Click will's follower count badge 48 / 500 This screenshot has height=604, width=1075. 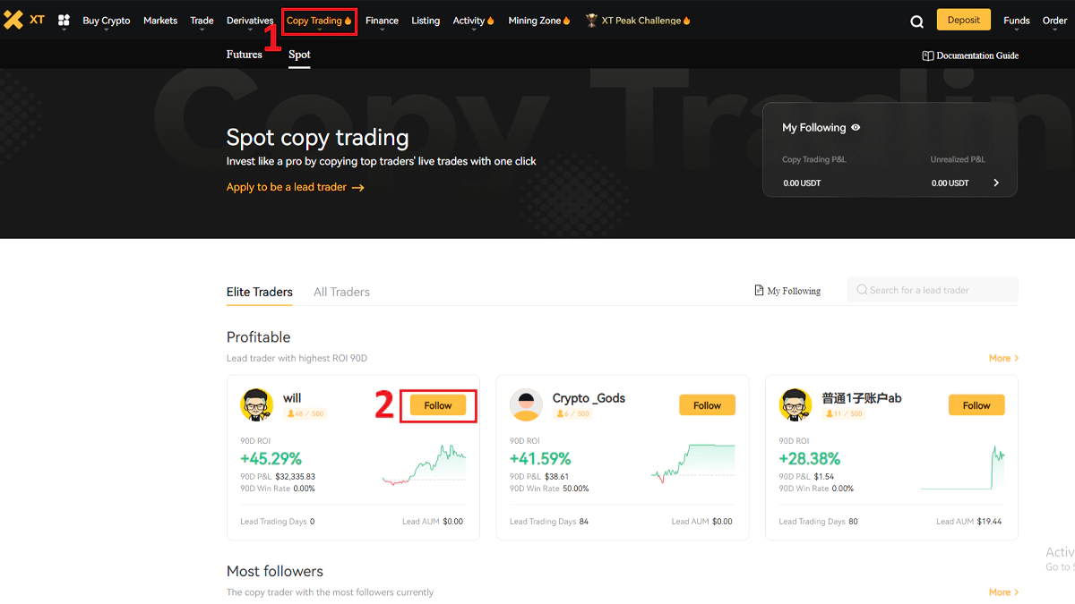pos(305,414)
